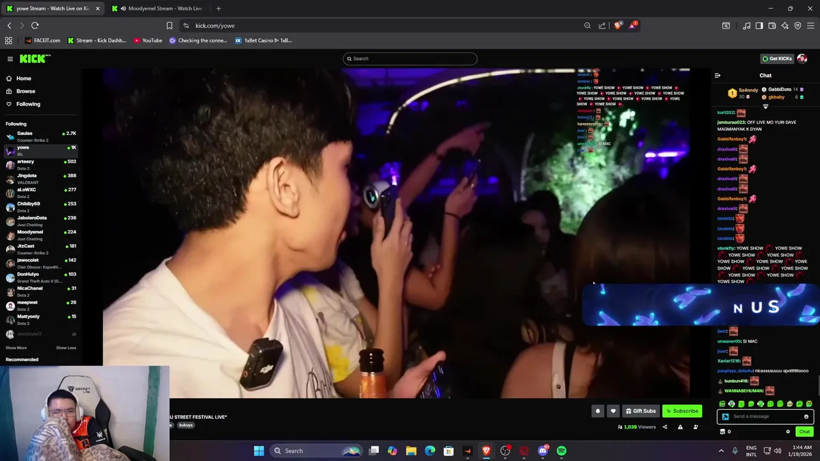Focus the Kick search box
Screen dimensions: 820x461
click(x=410, y=58)
